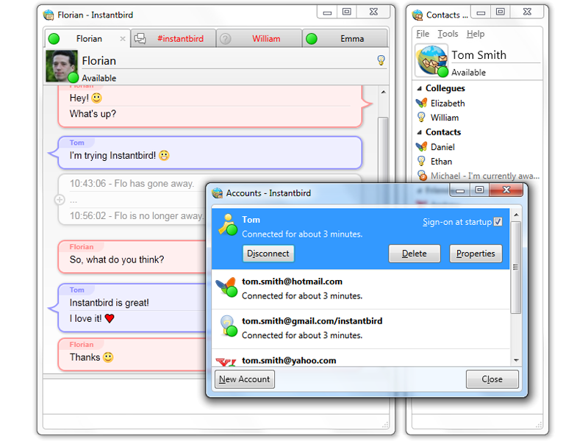Toggle the Sign-on at startup checkbox
The height and width of the screenshot is (441, 588).
tap(498, 221)
